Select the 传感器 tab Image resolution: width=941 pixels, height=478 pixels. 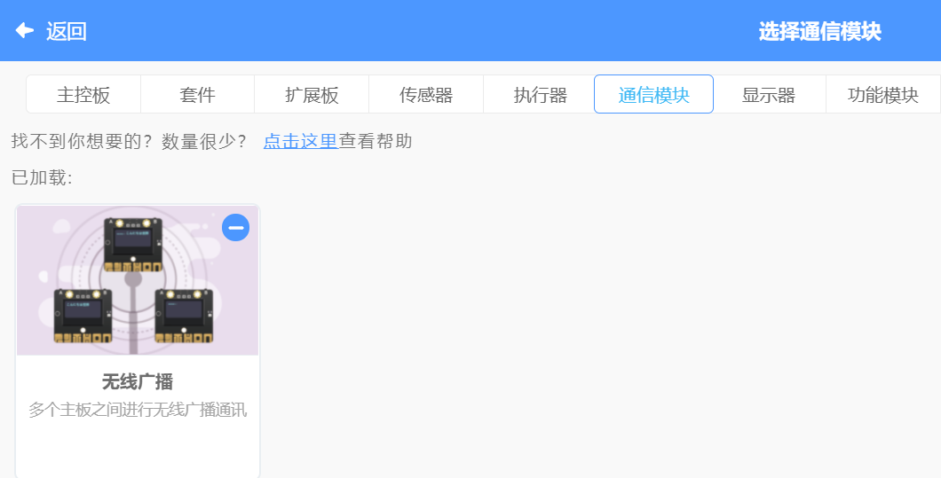tap(426, 94)
